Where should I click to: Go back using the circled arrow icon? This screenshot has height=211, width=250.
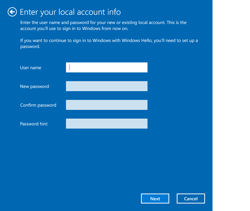(x=12, y=12)
